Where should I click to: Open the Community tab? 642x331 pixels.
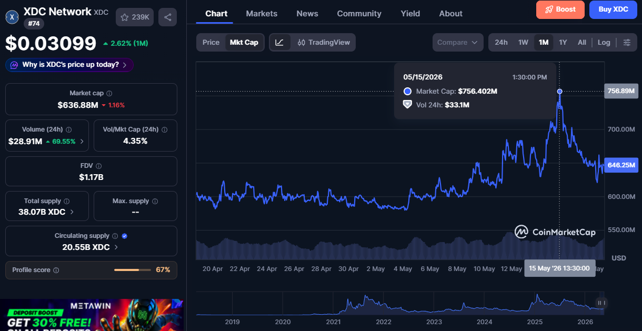coord(359,14)
